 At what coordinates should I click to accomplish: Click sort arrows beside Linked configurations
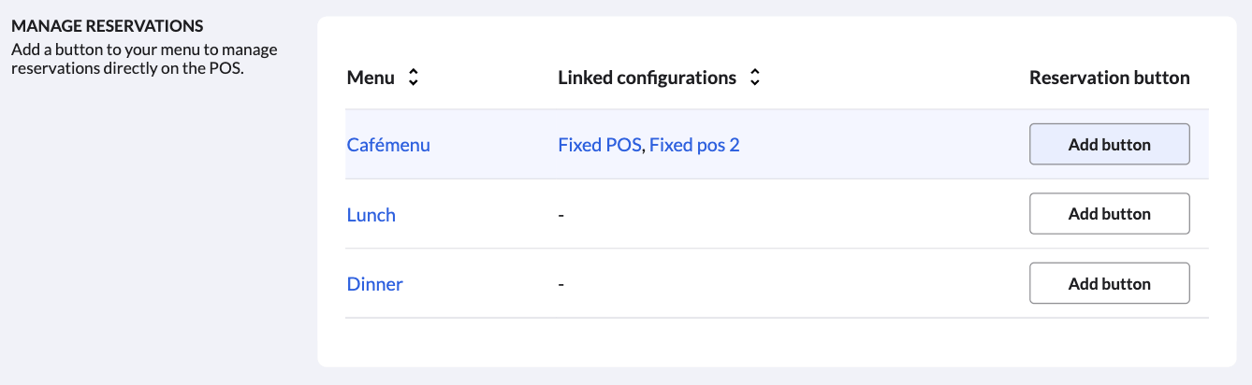tap(754, 78)
